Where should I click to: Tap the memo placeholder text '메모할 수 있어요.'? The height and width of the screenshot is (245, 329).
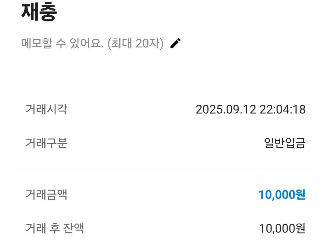62,44
